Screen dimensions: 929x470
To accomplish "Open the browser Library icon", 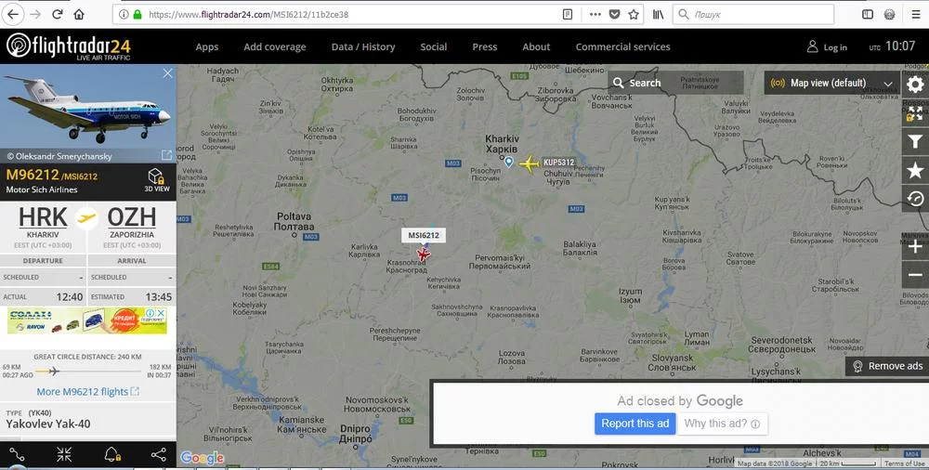I will pos(659,14).
